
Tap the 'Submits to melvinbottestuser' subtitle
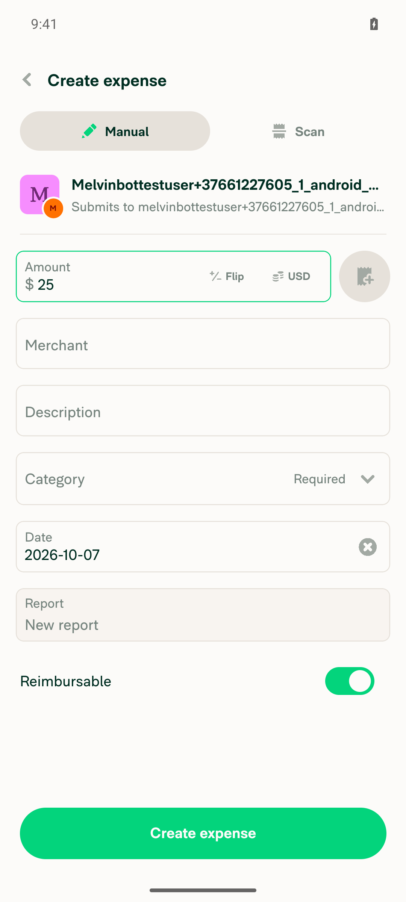pyautogui.click(x=228, y=207)
